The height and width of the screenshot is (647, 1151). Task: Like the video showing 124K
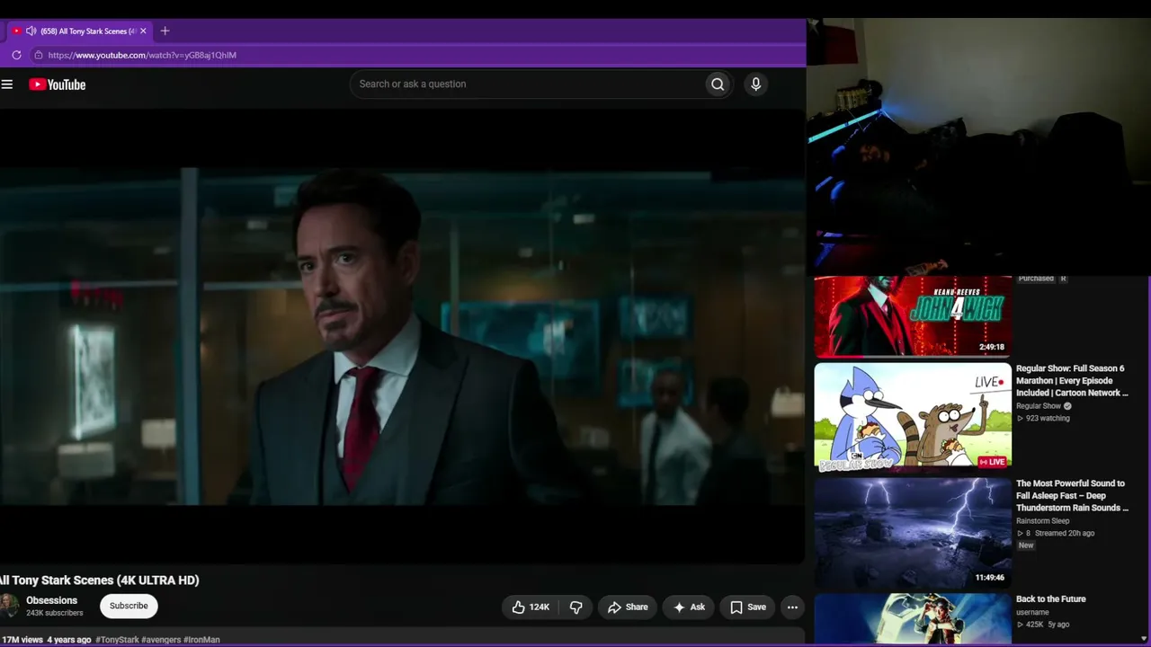[x=531, y=607]
